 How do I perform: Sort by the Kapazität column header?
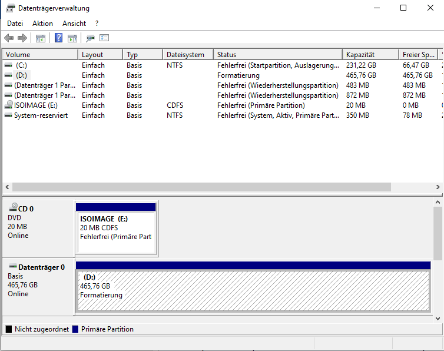371,54
